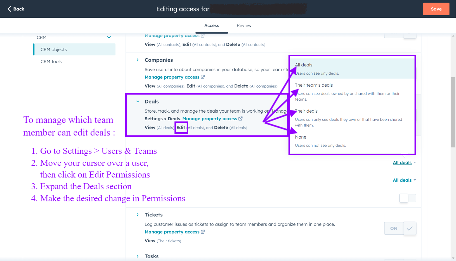Switch to the Review tab
Screen dimensions: 456x261
click(x=244, y=25)
